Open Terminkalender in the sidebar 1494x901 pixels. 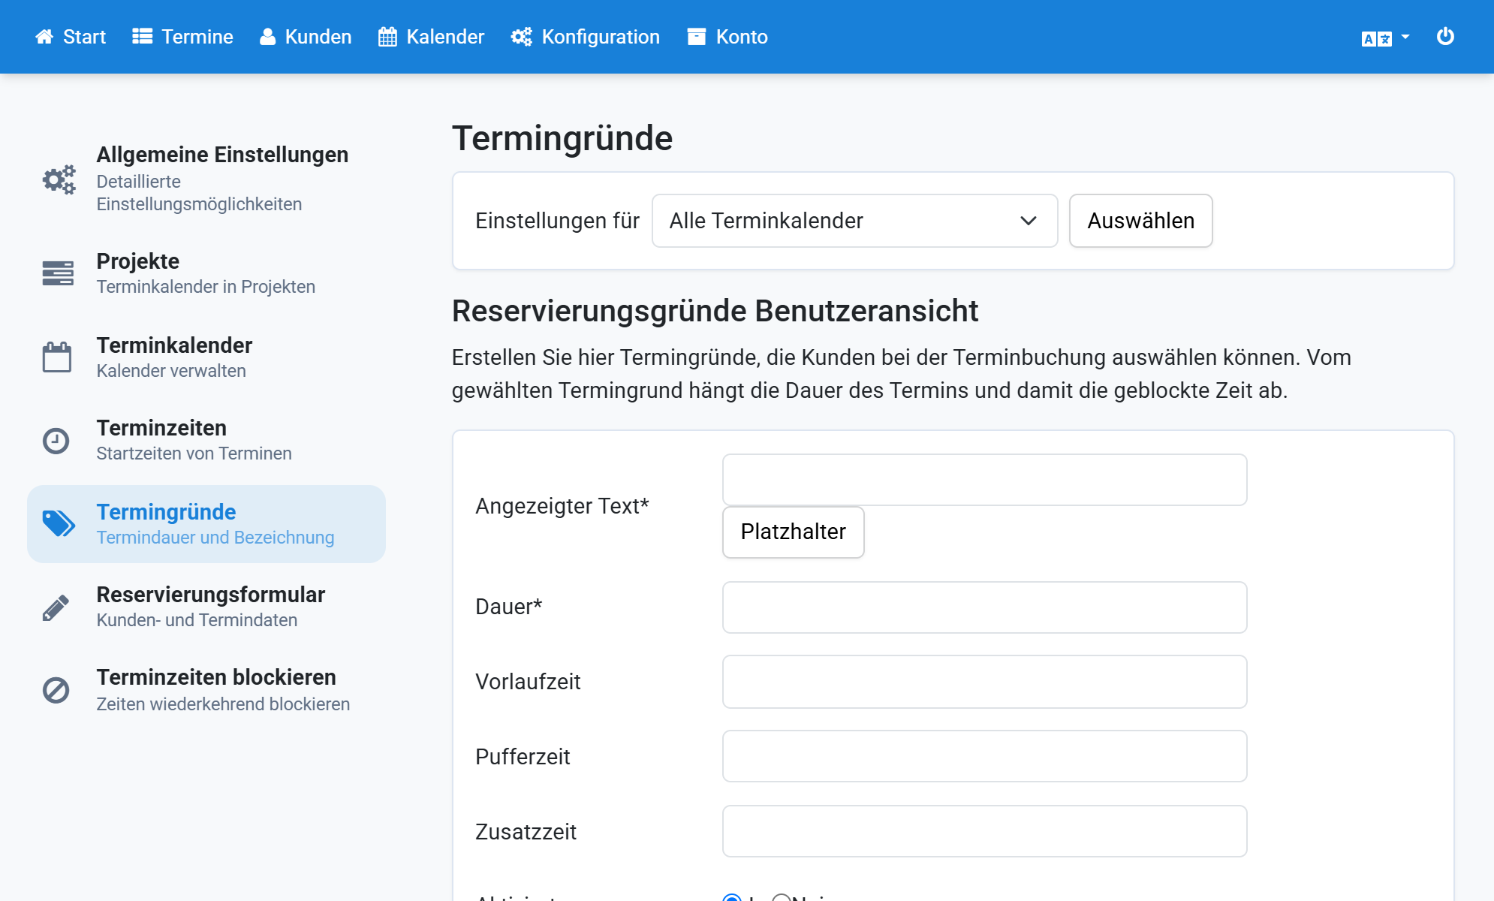(x=206, y=357)
